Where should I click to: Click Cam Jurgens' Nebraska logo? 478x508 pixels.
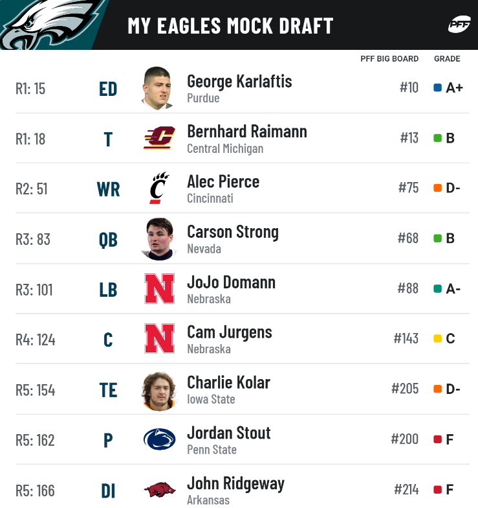point(159,338)
